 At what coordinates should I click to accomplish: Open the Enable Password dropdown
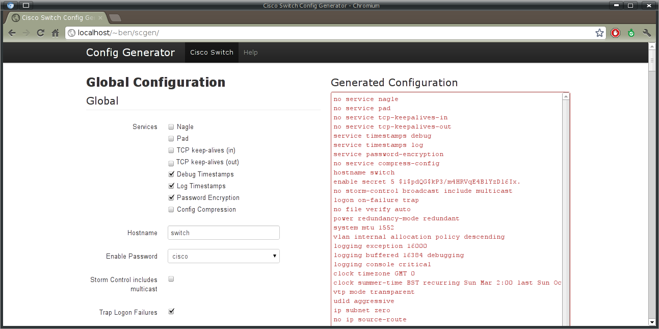click(x=223, y=256)
